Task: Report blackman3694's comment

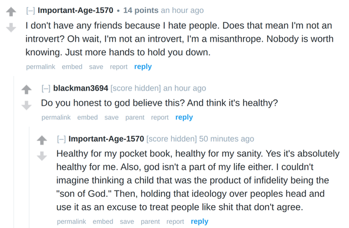Action: click(x=160, y=118)
